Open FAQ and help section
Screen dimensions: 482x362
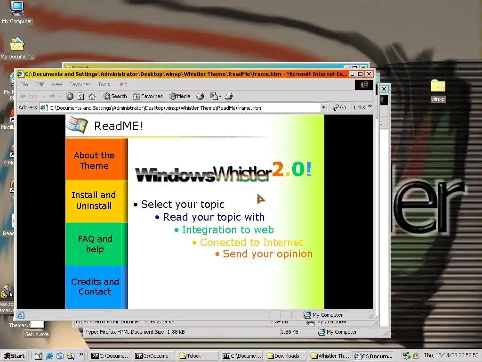(x=96, y=244)
